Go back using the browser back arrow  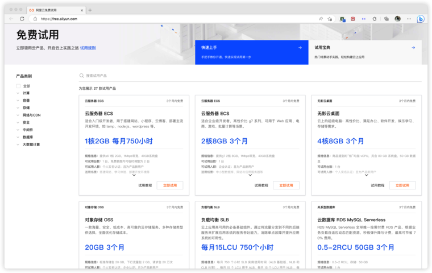[x=11, y=19]
